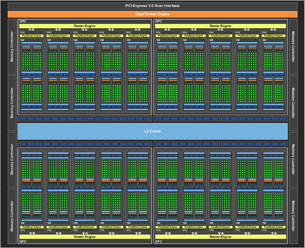This screenshot has height=248, width=305.
Task: Click the topmost Memory Controller on right edge
Action: click(x=293, y=47)
